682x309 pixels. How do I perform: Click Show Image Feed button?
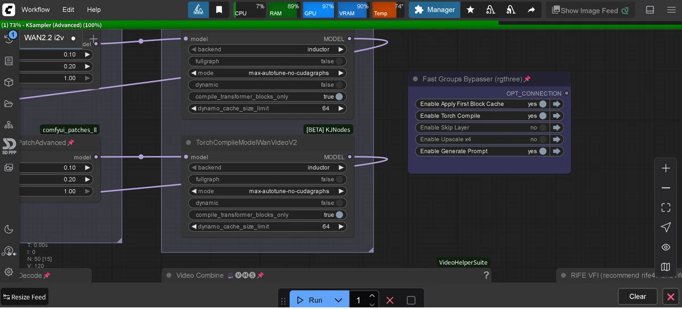(x=590, y=10)
